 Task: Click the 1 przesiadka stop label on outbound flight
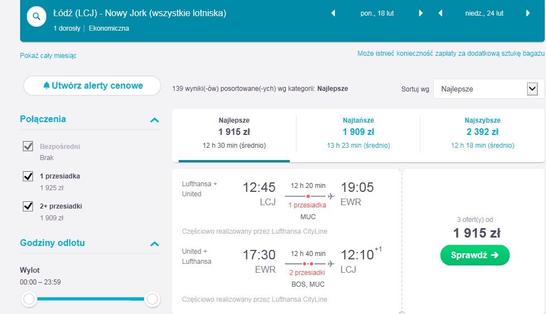pyautogui.click(x=307, y=205)
